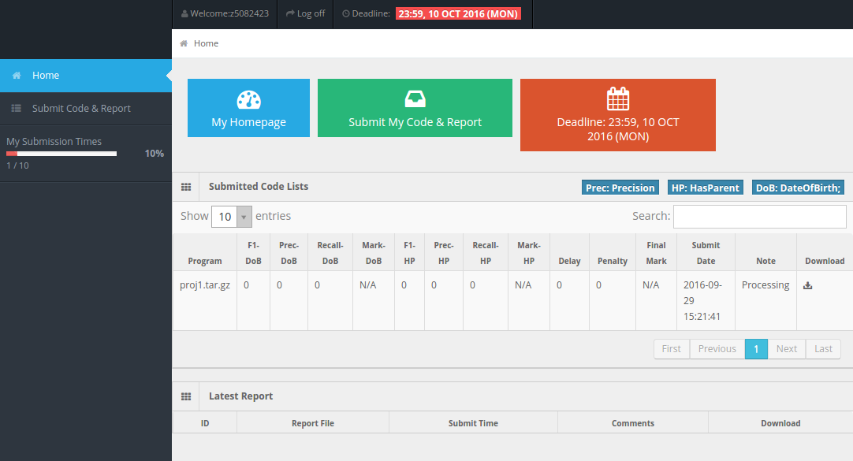Screen dimensions: 853x461
Task: Click the home icon in the breadcrumb
Action: 184,43
